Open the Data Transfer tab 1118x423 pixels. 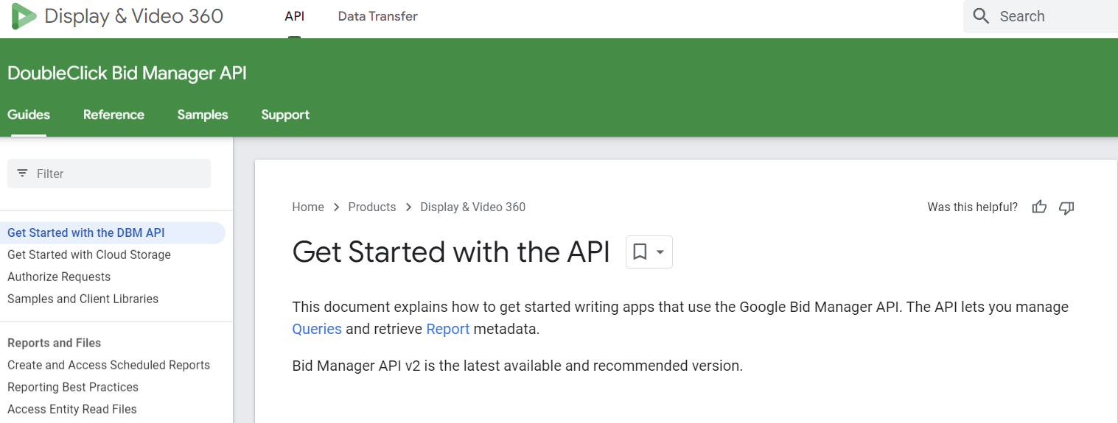[x=377, y=16]
